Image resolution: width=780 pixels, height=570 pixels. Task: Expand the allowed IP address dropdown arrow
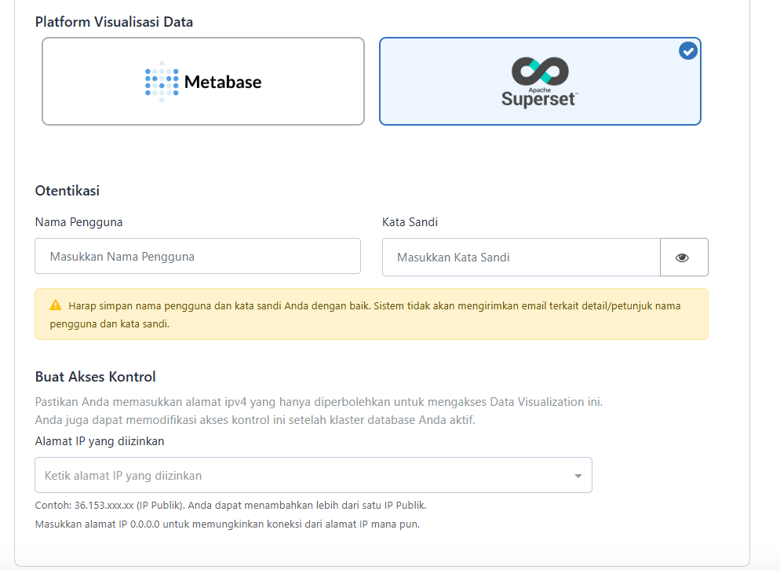[x=578, y=476]
